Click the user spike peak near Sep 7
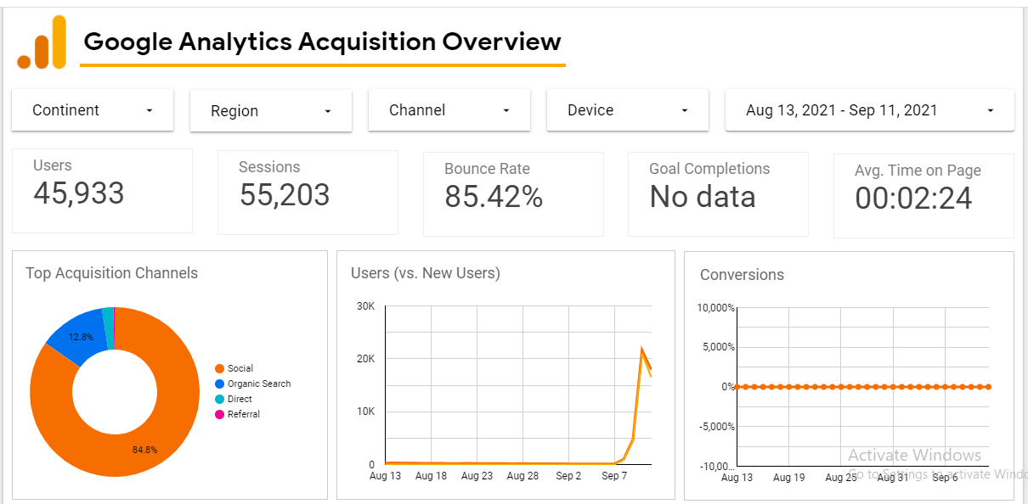 (x=642, y=349)
